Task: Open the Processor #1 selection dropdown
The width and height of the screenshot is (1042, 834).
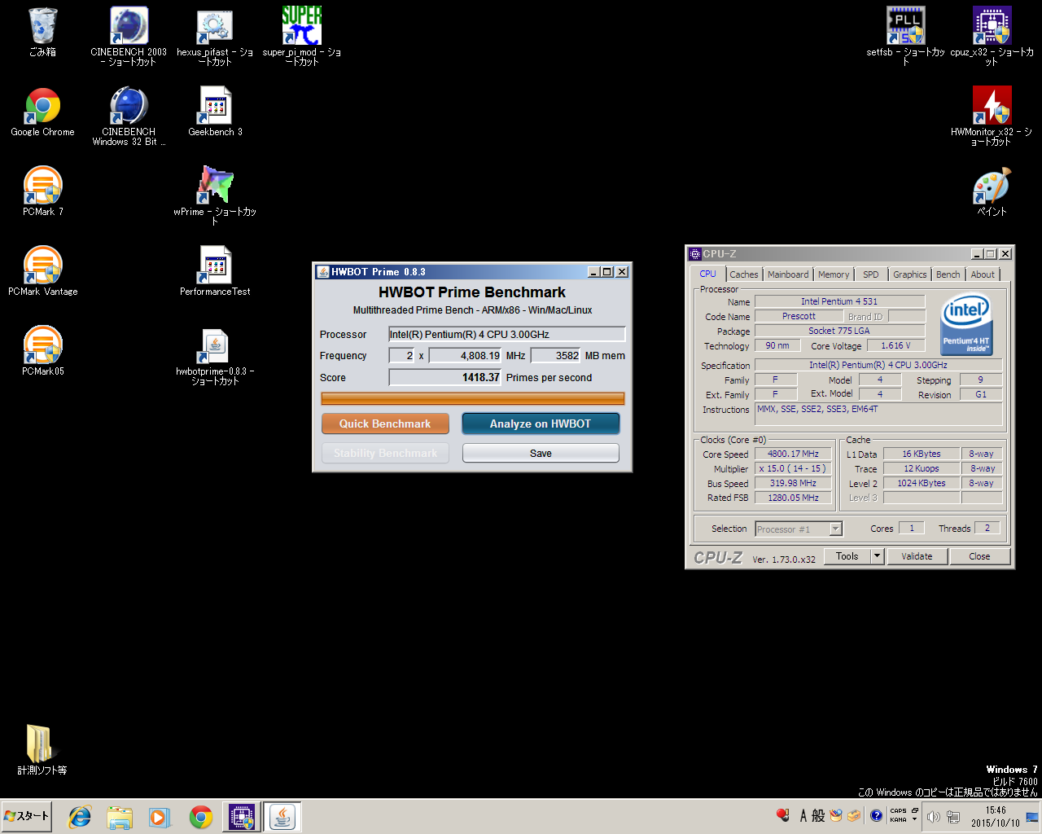Action: [799, 529]
